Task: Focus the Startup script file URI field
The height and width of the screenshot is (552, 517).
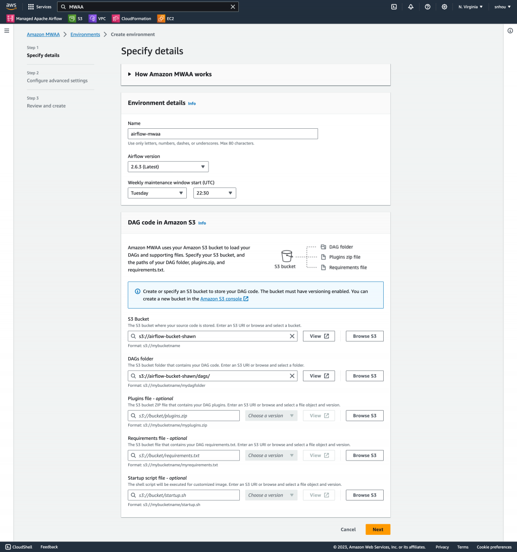Action: pos(184,495)
